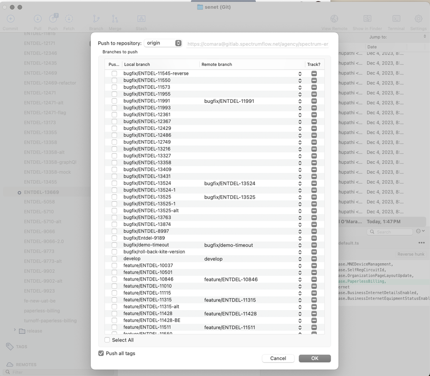Click the Merge toolbar icon
The height and width of the screenshot is (376, 430).
(115, 18)
